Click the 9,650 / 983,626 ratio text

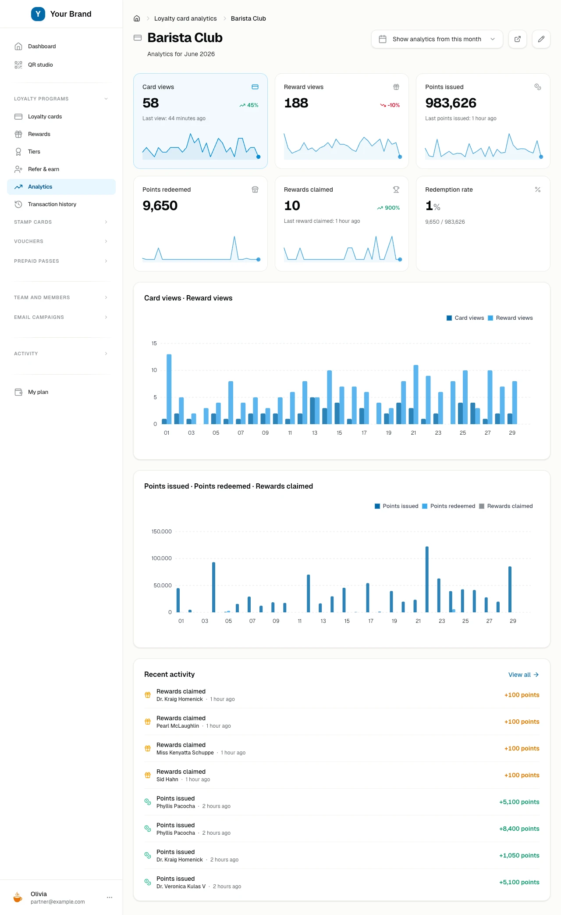[445, 222]
